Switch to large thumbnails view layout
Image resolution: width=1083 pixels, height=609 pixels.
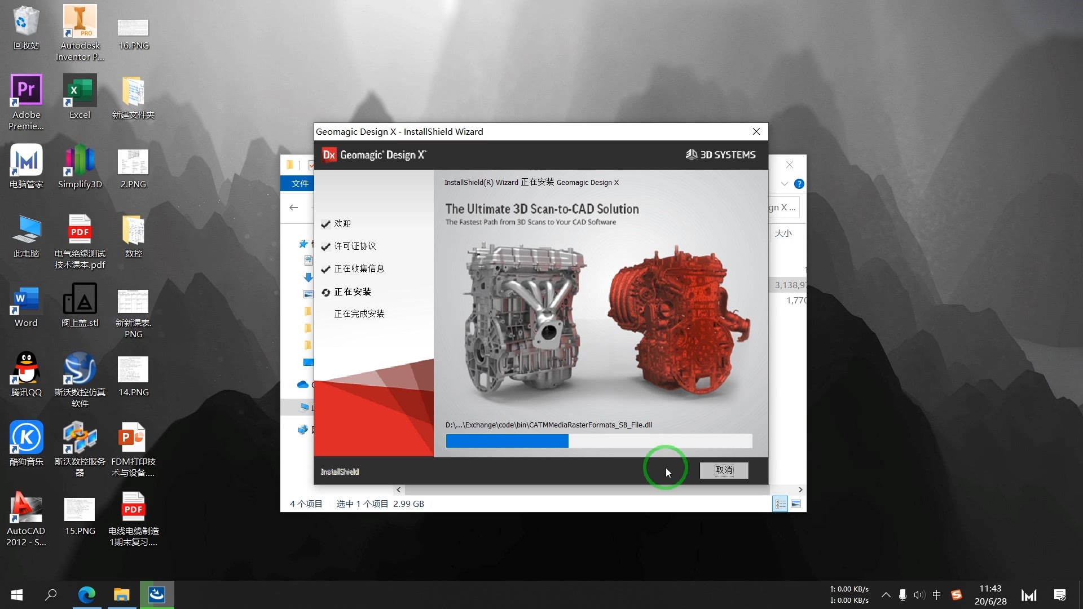796,504
